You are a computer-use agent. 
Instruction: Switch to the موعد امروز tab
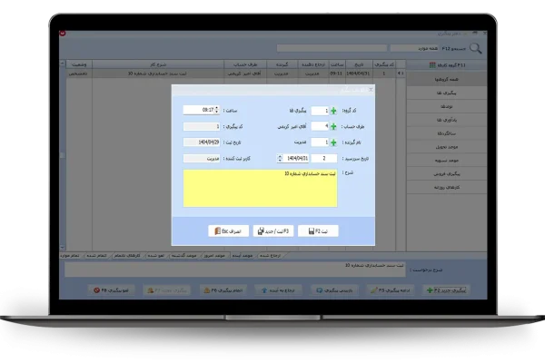pyautogui.click(x=214, y=256)
